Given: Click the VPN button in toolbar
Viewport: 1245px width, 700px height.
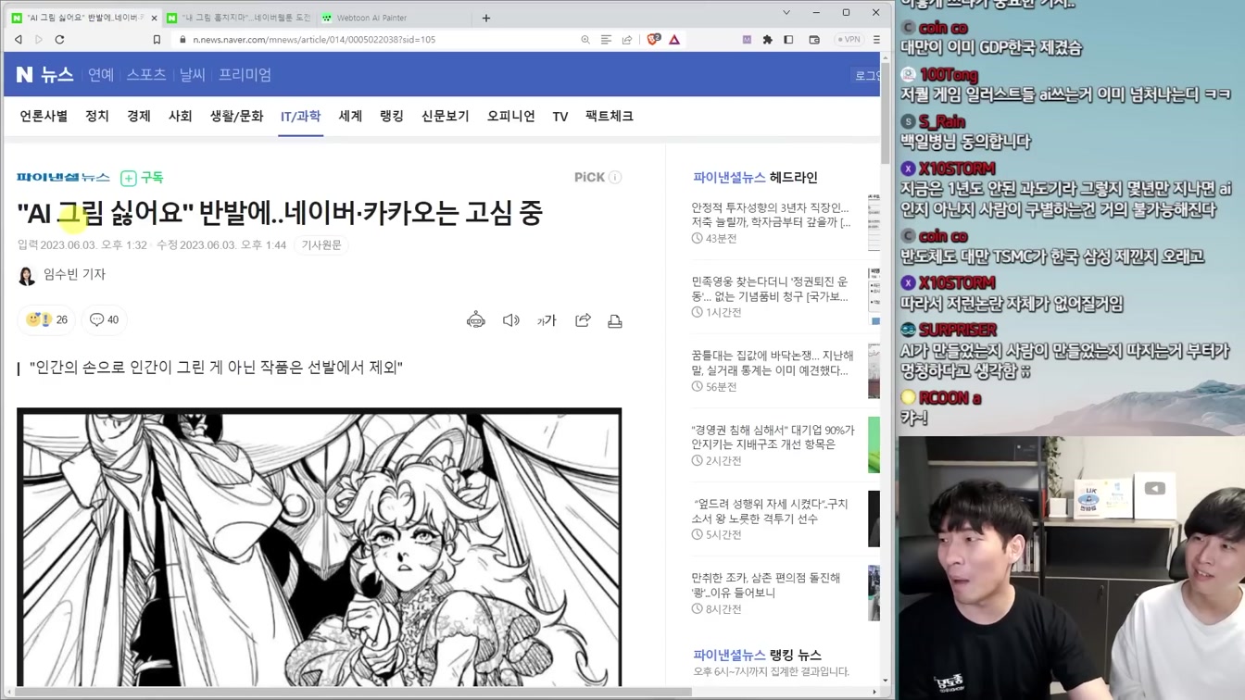Looking at the screenshot, I should [x=849, y=40].
